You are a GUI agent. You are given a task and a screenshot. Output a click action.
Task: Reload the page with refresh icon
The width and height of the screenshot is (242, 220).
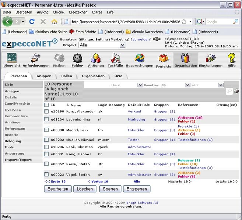(32, 22)
